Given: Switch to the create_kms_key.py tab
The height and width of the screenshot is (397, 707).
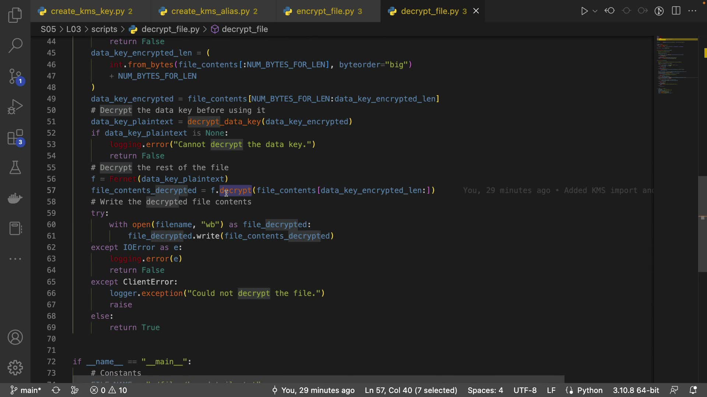Looking at the screenshot, I should coord(88,11).
